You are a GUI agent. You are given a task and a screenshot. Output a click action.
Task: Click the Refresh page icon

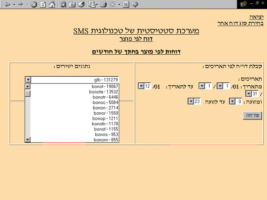click(43, 4)
